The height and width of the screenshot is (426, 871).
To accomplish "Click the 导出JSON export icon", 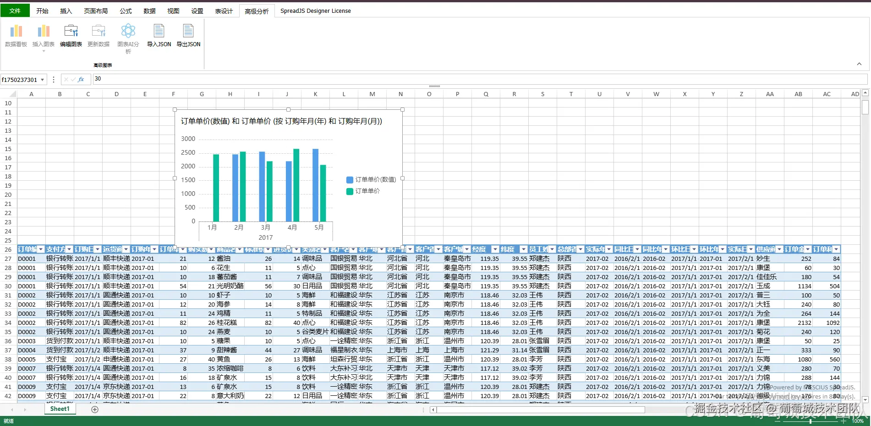I will pos(188,31).
